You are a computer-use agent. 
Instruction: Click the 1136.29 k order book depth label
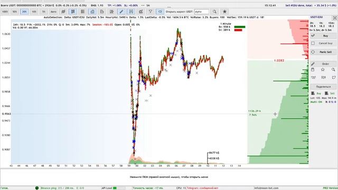[255, 111]
